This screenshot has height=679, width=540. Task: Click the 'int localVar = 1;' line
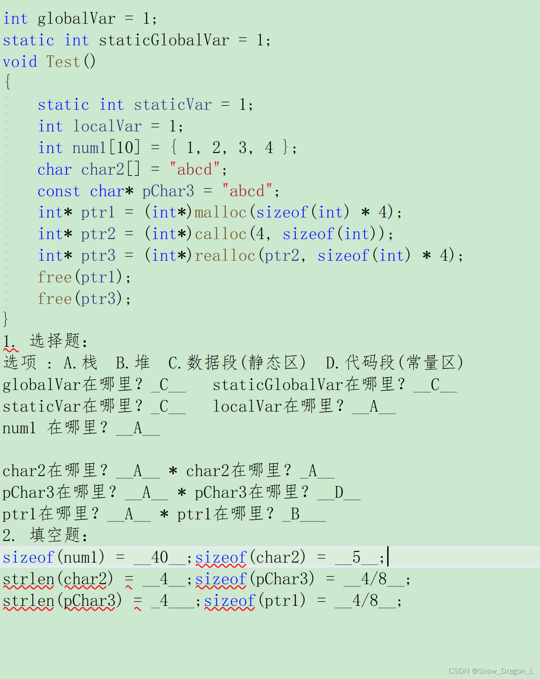[x=110, y=126]
